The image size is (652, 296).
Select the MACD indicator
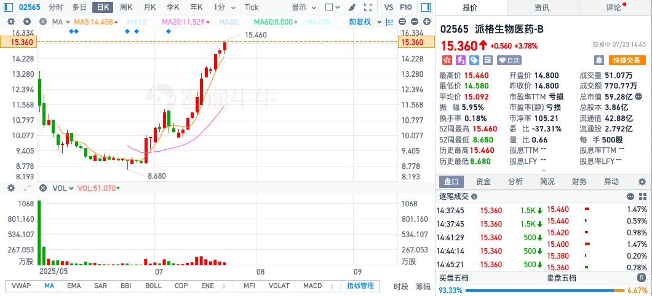312,286
